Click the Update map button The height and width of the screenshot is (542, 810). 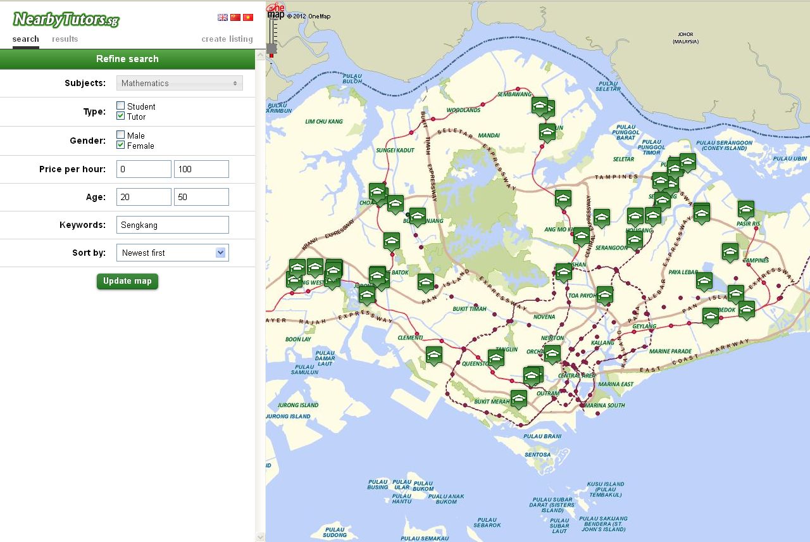(127, 281)
